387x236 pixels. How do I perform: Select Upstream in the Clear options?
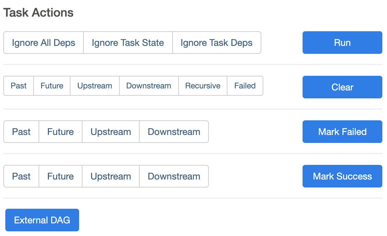[x=94, y=86]
